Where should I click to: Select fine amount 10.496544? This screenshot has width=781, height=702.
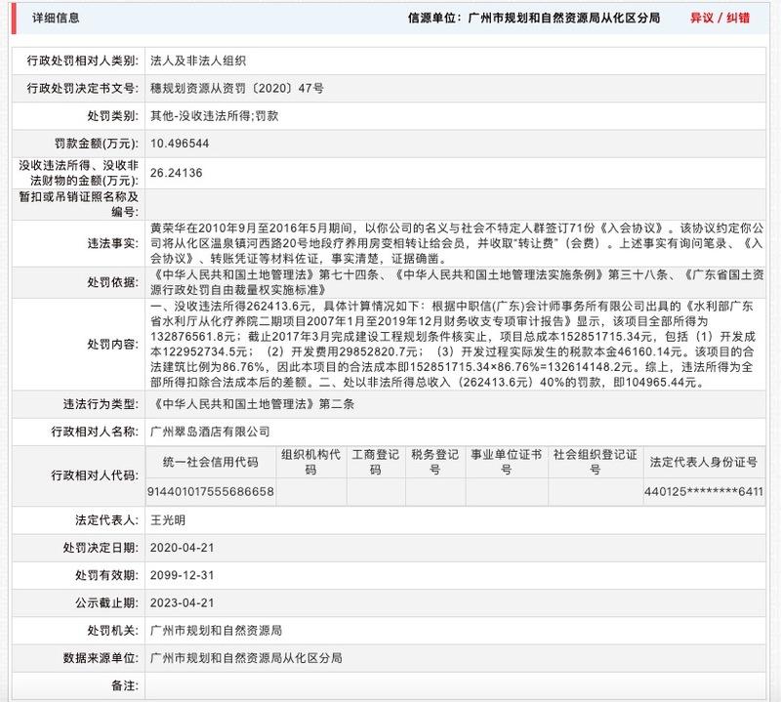tap(180, 144)
